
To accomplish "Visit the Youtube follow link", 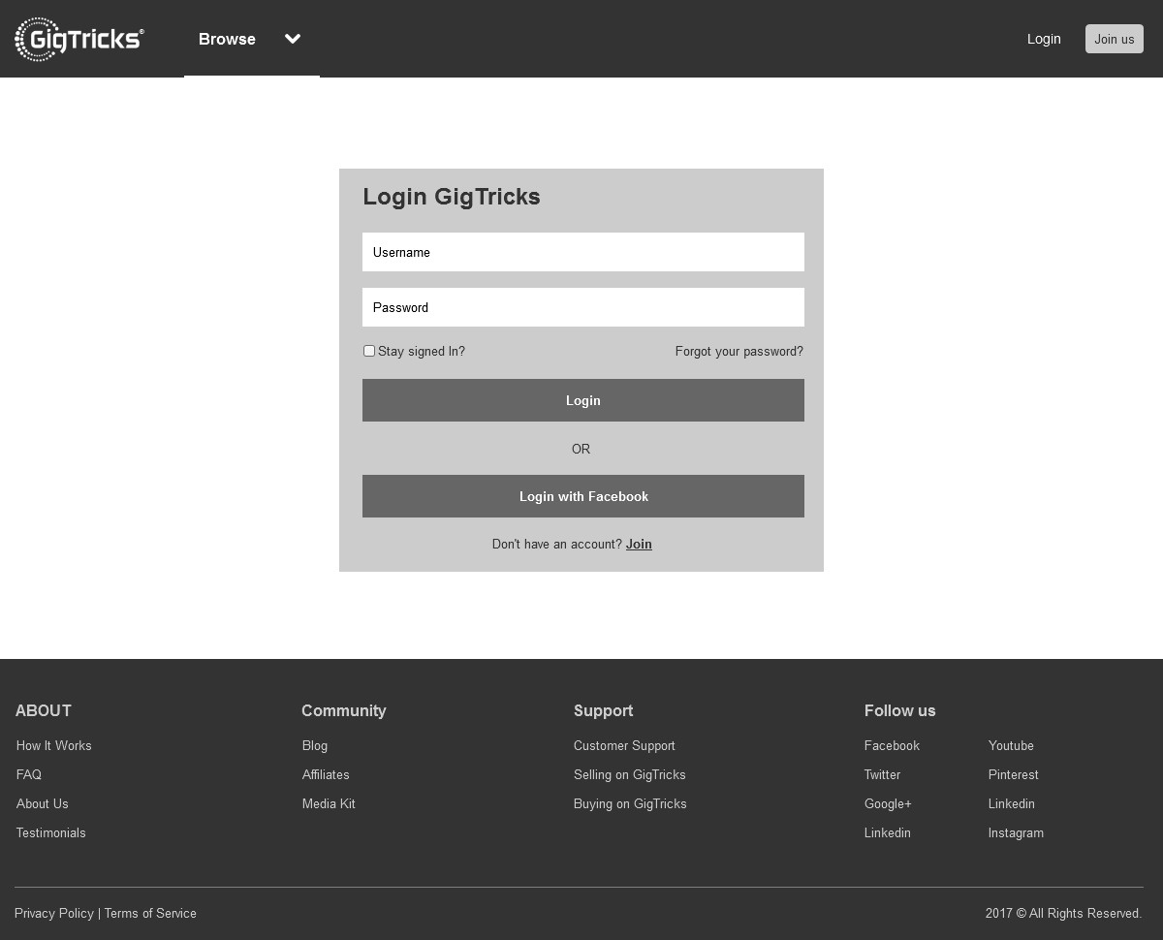I will click(1011, 745).
